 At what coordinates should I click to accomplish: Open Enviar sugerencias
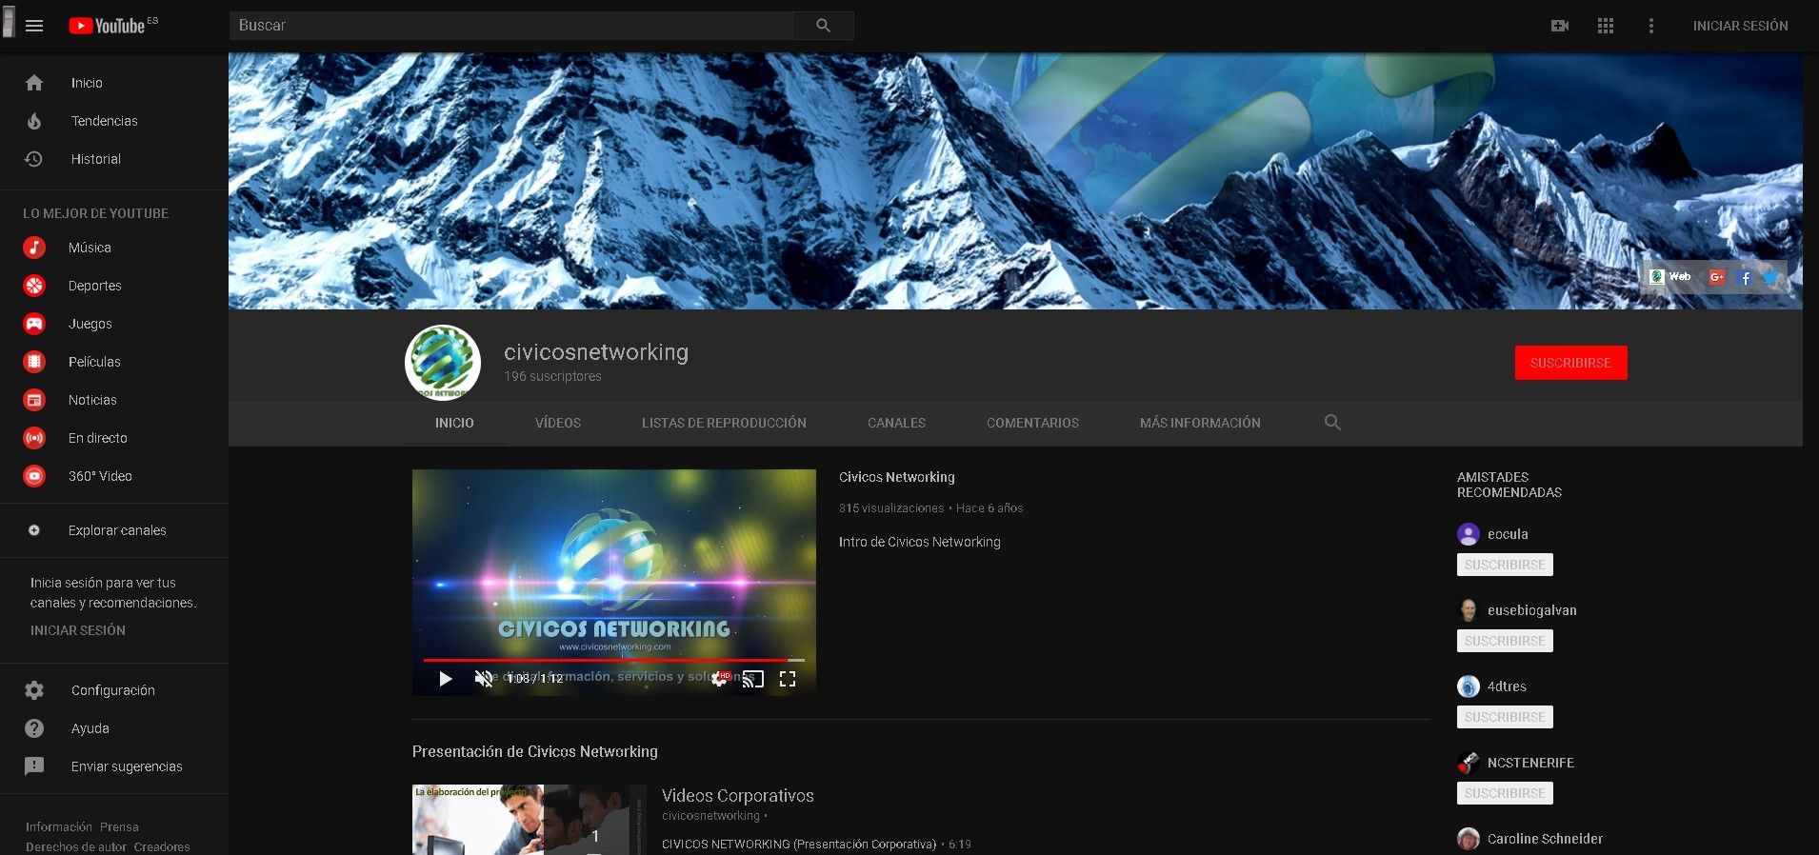coord(114,766)
